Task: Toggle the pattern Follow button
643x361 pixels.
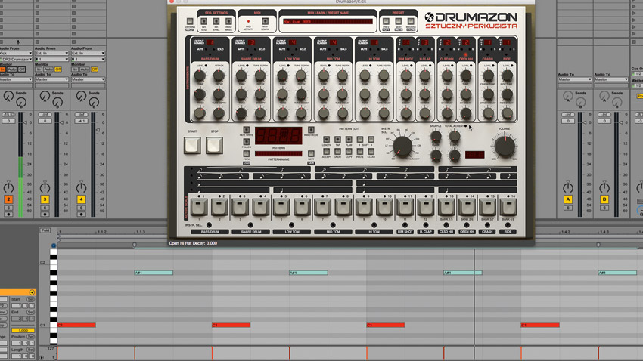Action: pyautogui.click(x=247, y=142)
